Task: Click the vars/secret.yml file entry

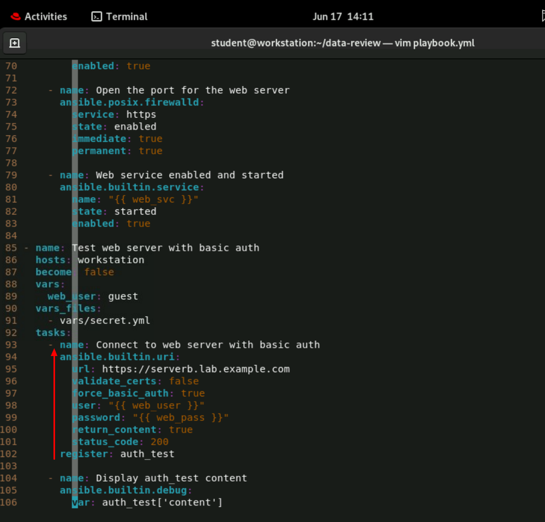Action: click(x=105, y=321)
